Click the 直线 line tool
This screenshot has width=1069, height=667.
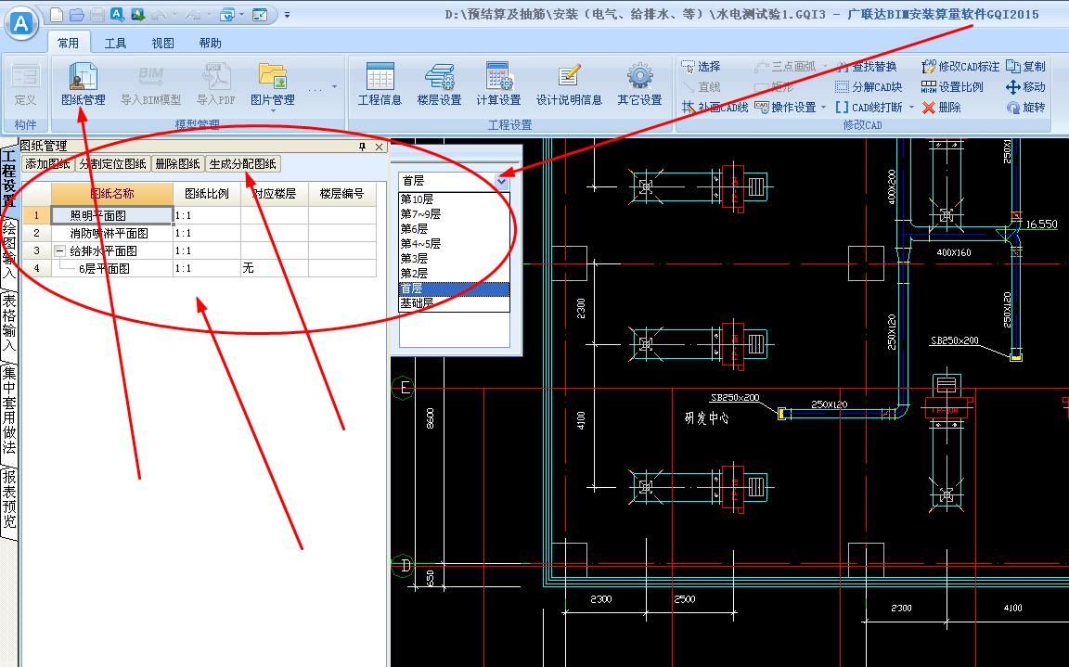point(701,86)
